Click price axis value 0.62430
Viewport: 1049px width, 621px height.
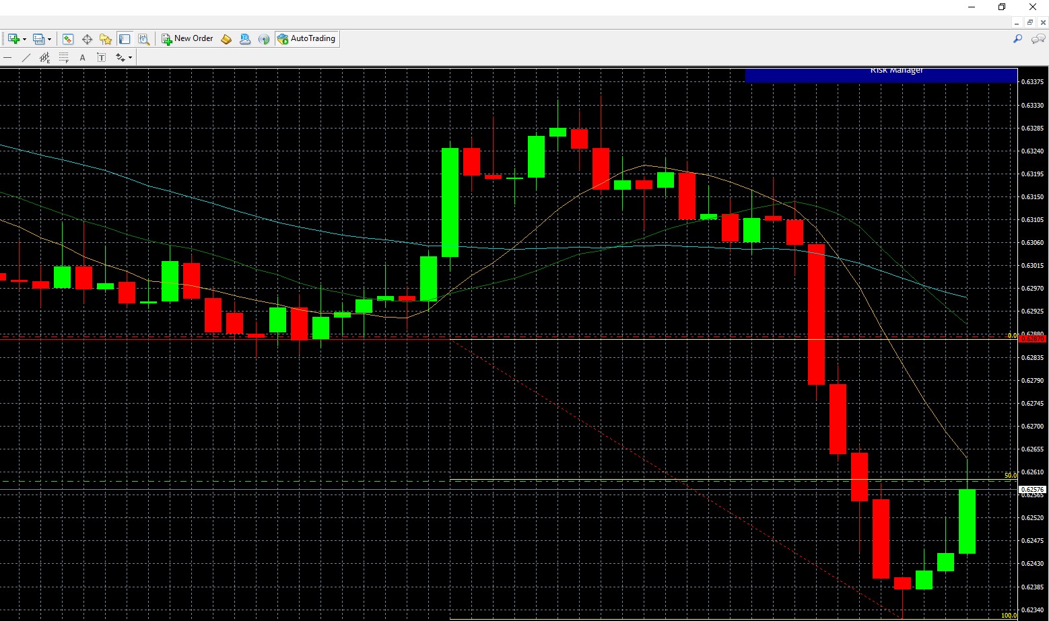1033,564
